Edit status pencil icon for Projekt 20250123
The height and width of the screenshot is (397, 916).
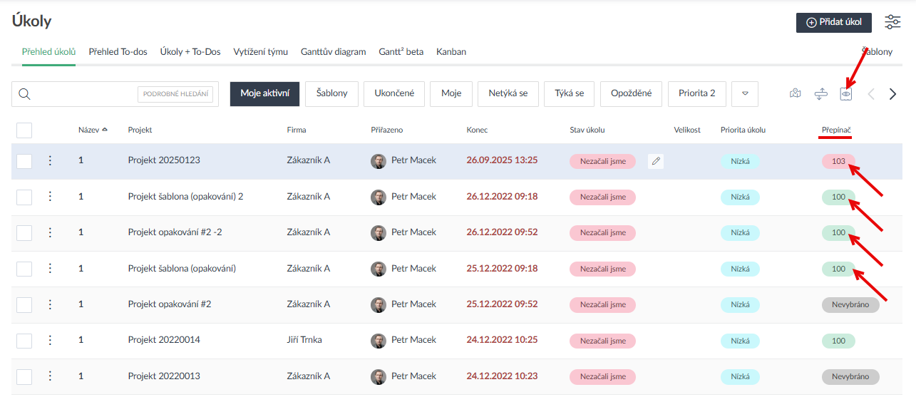[656, 161]
